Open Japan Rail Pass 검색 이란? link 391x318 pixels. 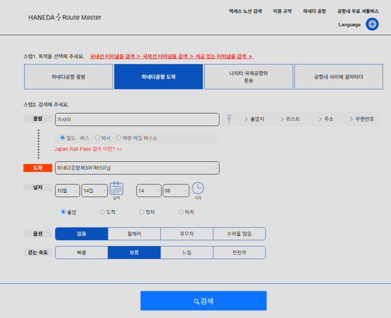point(88,149)
